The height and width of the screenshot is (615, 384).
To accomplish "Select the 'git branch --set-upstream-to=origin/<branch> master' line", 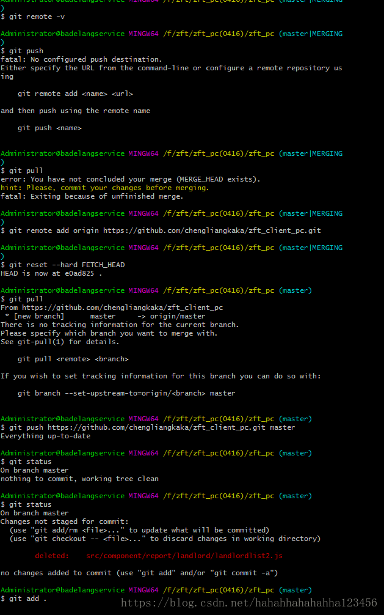I will tap(126, 394).
